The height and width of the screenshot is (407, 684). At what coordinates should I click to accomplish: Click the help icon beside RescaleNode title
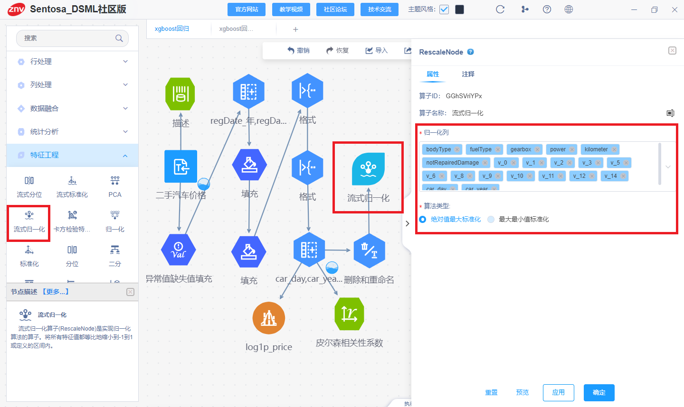[470, 52]
